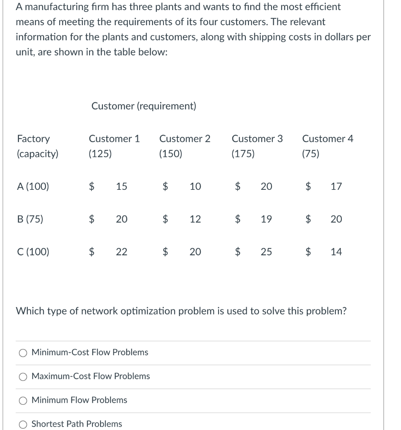
Task: Choose Shortest Path Problems answer text
Action: [77, 424]
